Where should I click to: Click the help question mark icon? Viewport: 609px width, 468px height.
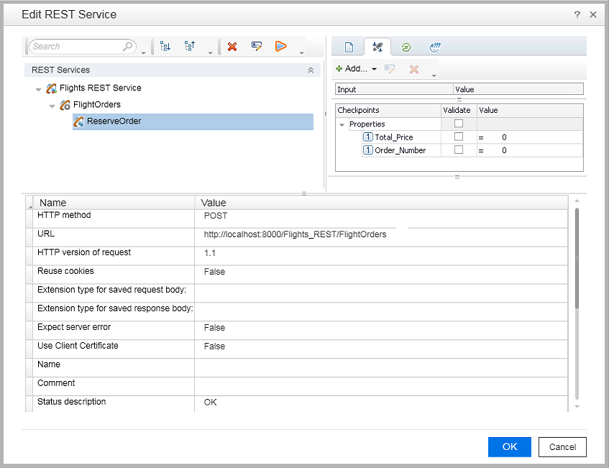577,14
